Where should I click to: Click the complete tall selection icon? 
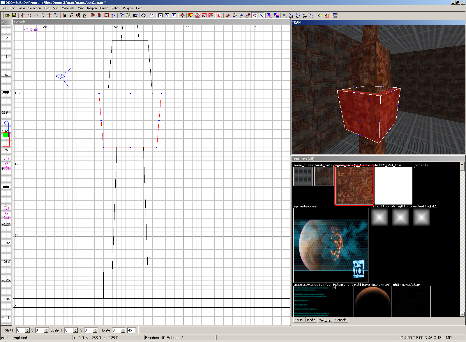[65, 15]
